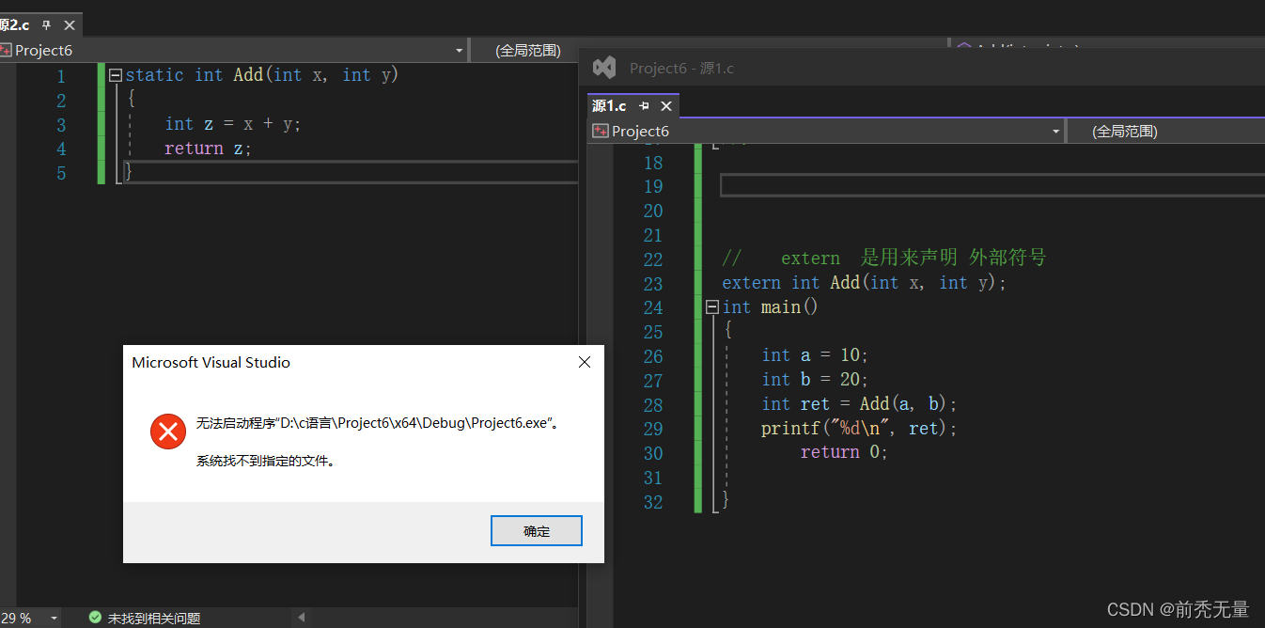Click the 'return z;' code line in 源2.c
The width and height of the screenshot is (1265, 628).
(x=209, y=149)
